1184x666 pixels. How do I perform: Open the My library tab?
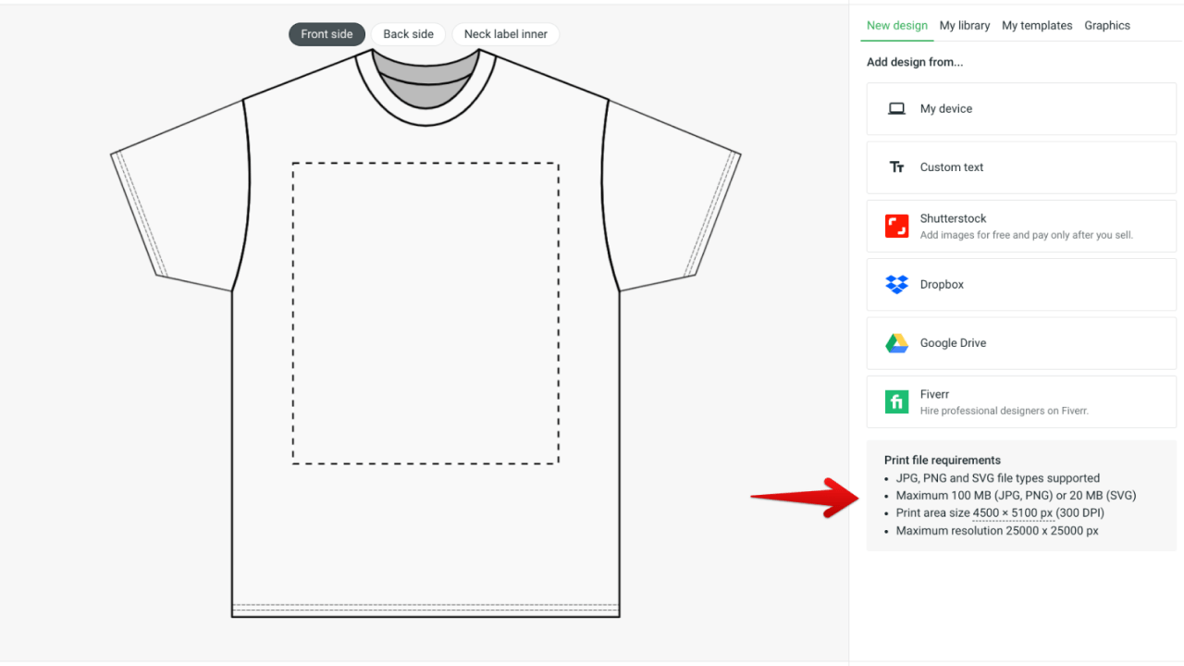coord(964,26)
